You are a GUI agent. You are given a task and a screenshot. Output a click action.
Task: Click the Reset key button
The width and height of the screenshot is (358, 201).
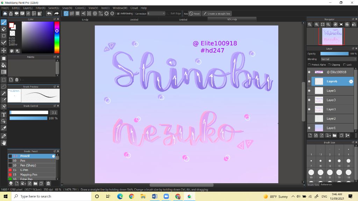(194, 14)
